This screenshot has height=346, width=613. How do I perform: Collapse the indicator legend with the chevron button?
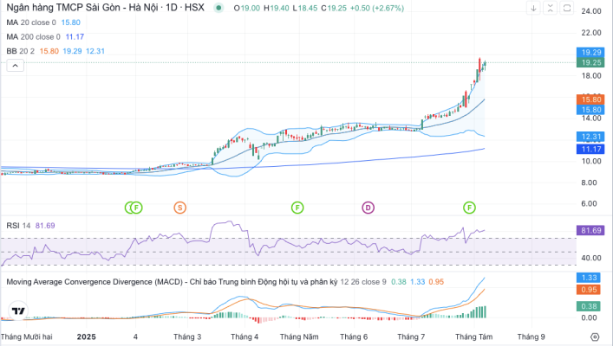pyautogui.click(x=16, y=66)
